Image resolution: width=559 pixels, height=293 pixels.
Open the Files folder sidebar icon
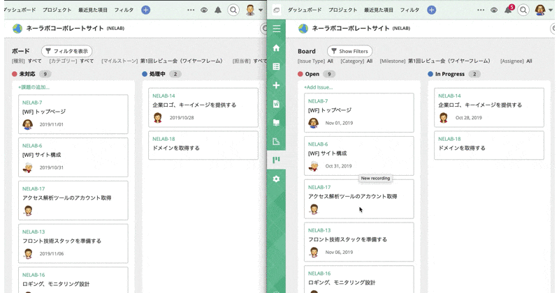(x=277, y=123)
